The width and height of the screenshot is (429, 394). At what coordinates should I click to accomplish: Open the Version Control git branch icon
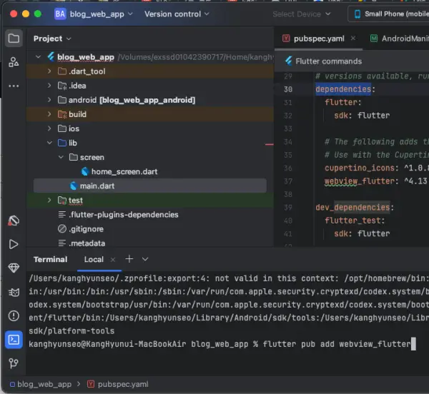(x=14, y=363)
